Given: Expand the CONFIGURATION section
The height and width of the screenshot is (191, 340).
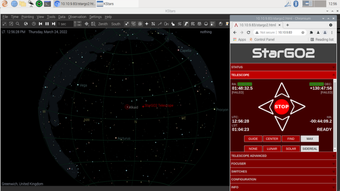Looking at the screenshot, I should click(283, 179).
